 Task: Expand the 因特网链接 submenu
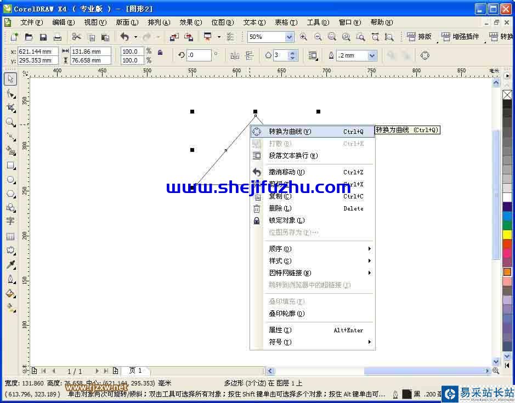coord(312,273)
